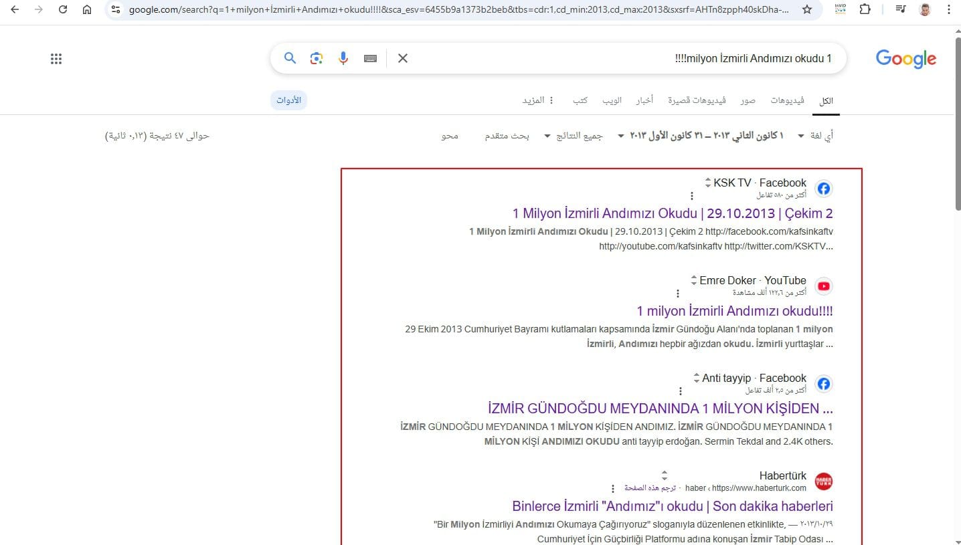Switch to the Images tab
This screenshot has width=961, height=545.
click(x=748, y=100)
